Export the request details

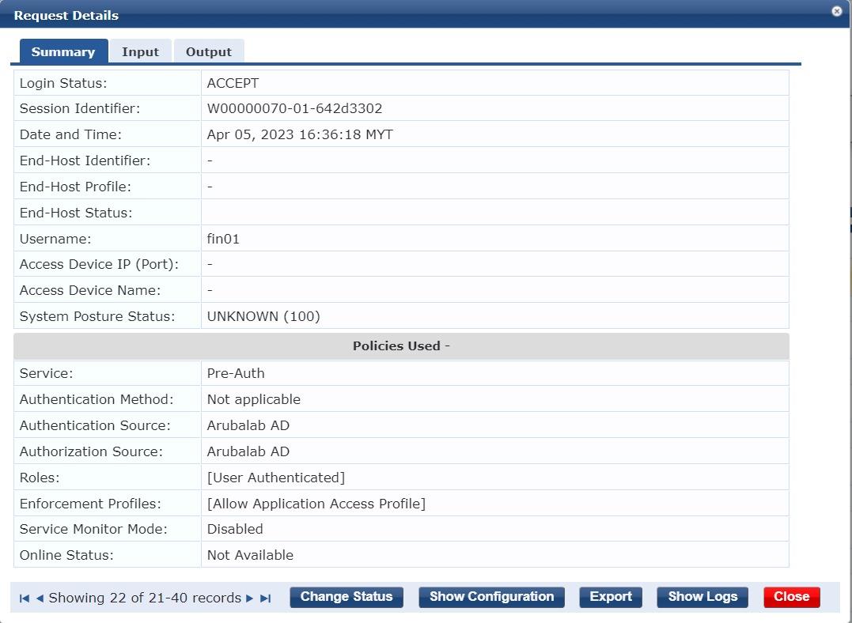pyautogui.click(x=610, y=597)
